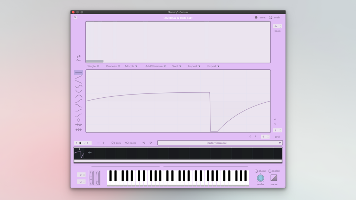Open the Import menu
Viewport: 356px width, 200px height.
click(194, 66)
